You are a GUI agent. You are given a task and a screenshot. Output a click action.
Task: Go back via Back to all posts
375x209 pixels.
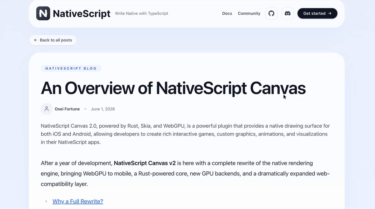coord(53,40)
